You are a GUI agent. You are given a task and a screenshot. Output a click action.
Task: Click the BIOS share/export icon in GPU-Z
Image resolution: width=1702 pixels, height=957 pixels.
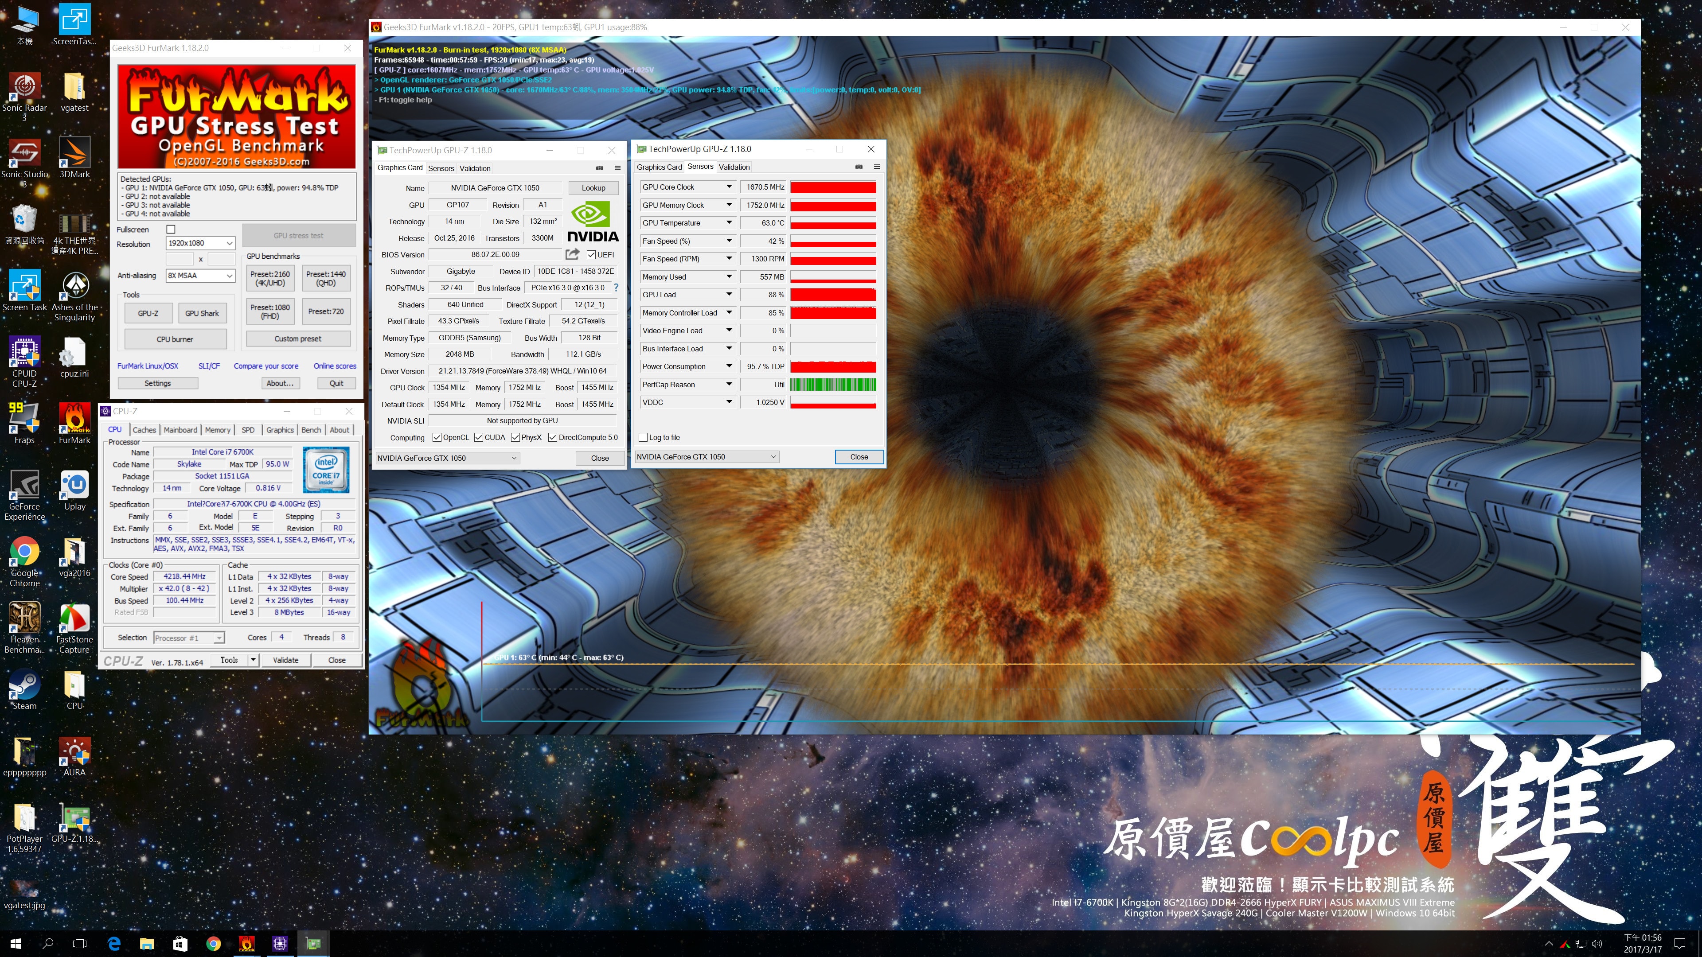pyautogui.click(x=572, y=253)
